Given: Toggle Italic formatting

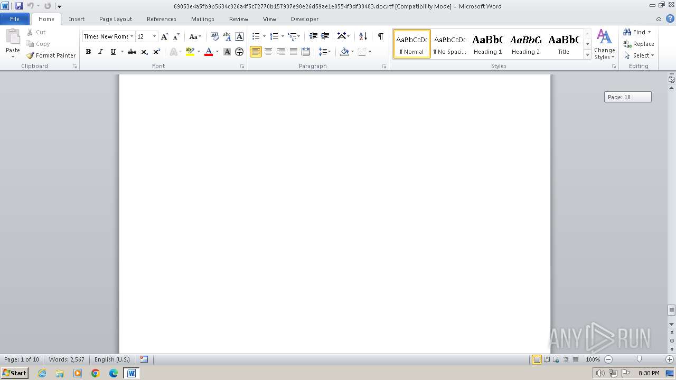Looking at the screenshot, I should (x=100, y=52).
